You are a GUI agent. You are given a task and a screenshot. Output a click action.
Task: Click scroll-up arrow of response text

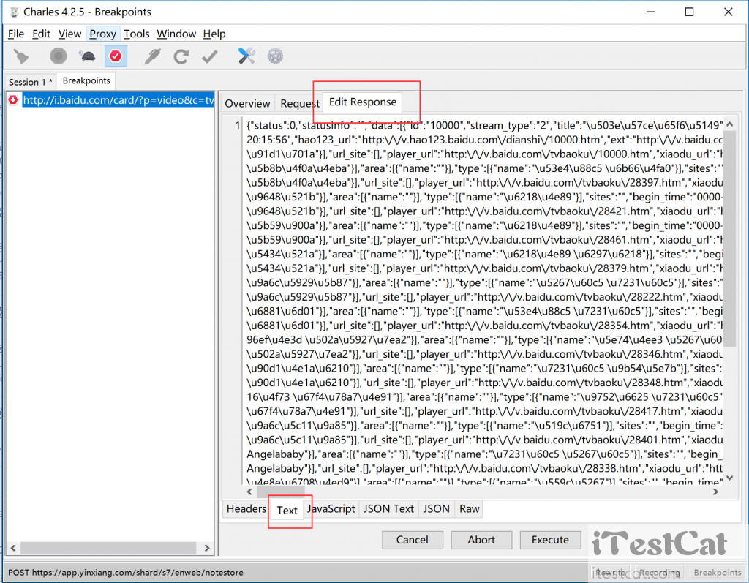pos(729,124)
